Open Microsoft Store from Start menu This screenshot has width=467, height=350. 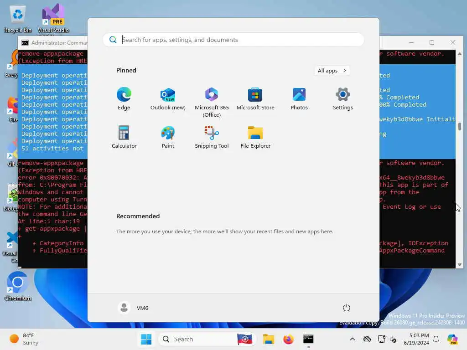[255, 99]
